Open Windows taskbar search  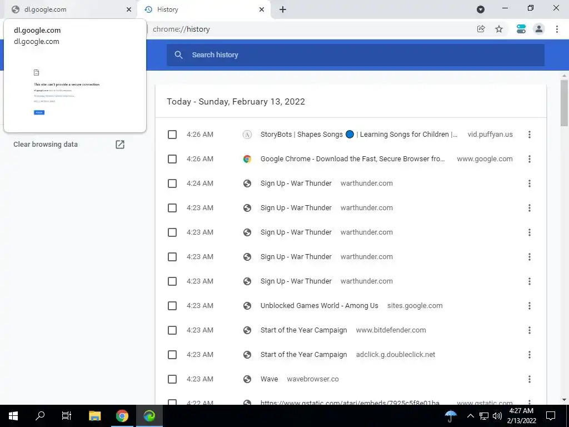click(40, 416)
